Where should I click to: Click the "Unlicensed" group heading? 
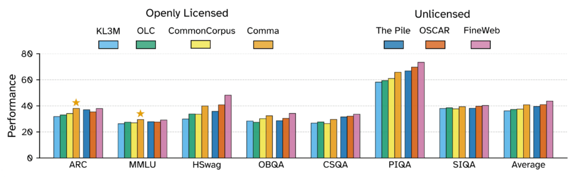[442, 14]
